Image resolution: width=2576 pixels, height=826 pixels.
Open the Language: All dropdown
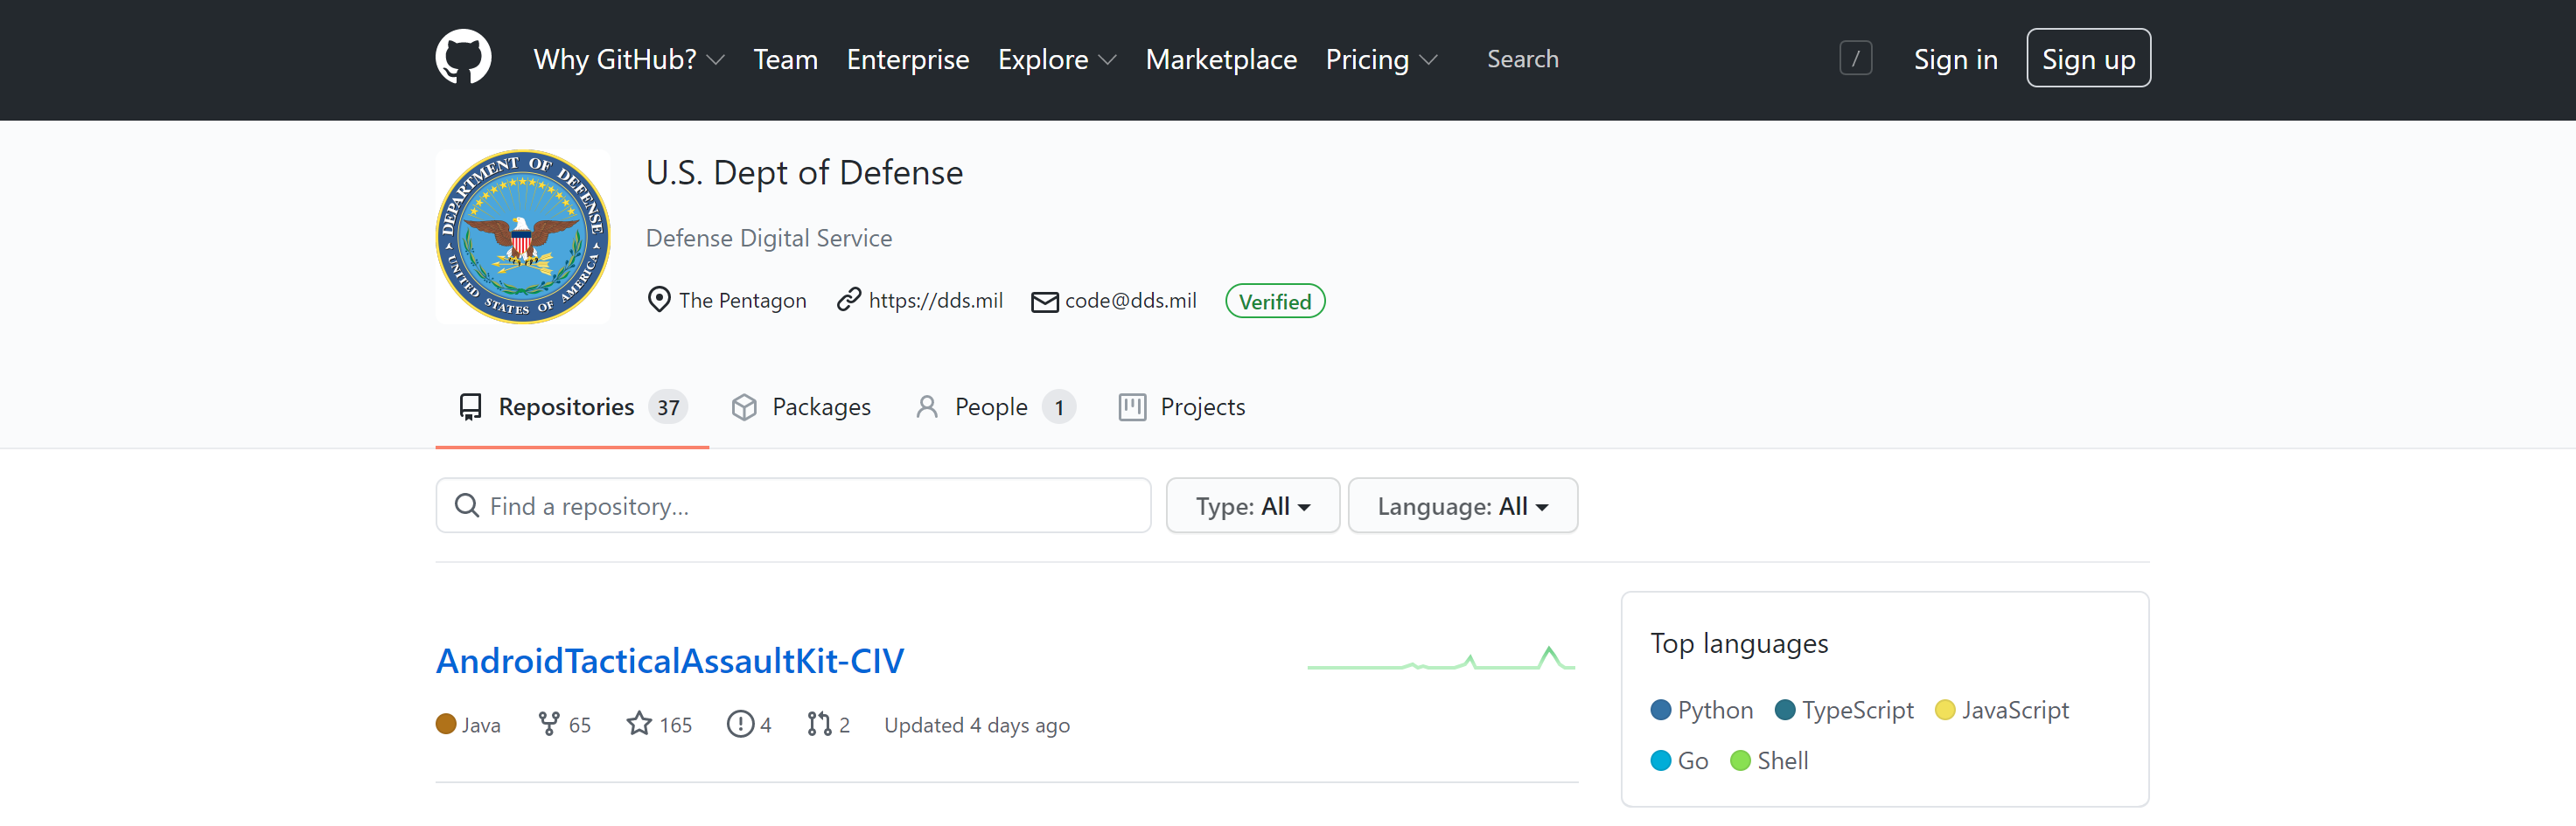pyautogui.click(x=1462, y=506)
